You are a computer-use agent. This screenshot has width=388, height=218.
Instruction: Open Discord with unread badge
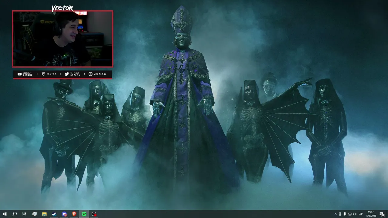pyautogui.click(x=64, y=214)
